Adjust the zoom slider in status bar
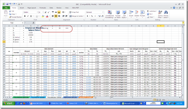This screenshot has width=188, height=109. click(174, 100)
